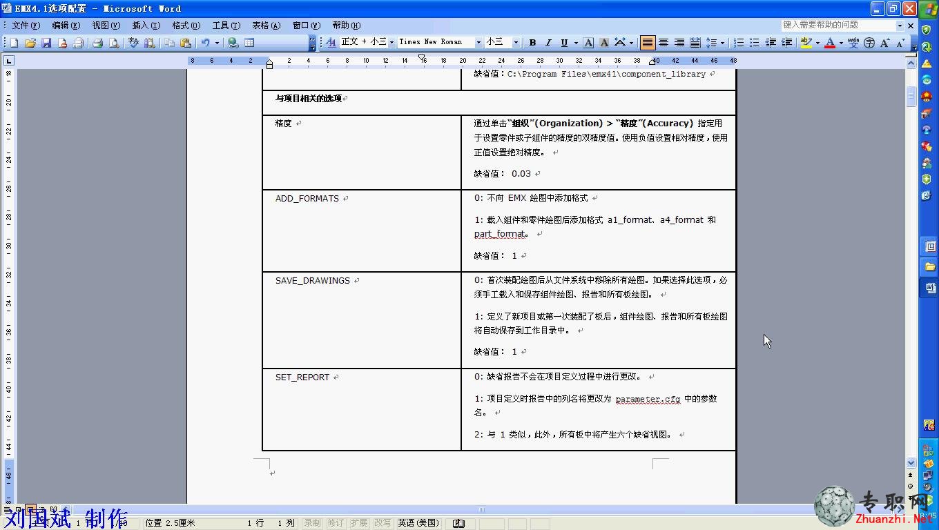This screenshot has height=530, width=939.
Task: Open the 小三 font size dropdown
Action: tap(516, 43)
